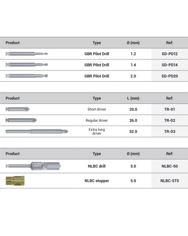Select the 2.0 mm GBR Pilot Drill picture
The height and width of the screenshot is (236, 188).
pos(27,76)
